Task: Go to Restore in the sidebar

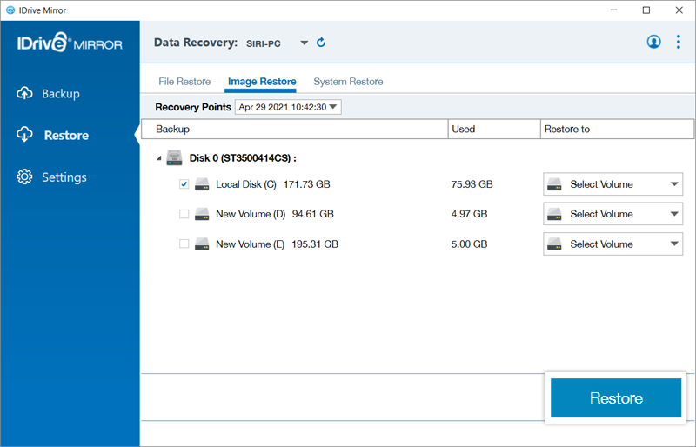Action: pyautogui.click(x=66, y=135)
